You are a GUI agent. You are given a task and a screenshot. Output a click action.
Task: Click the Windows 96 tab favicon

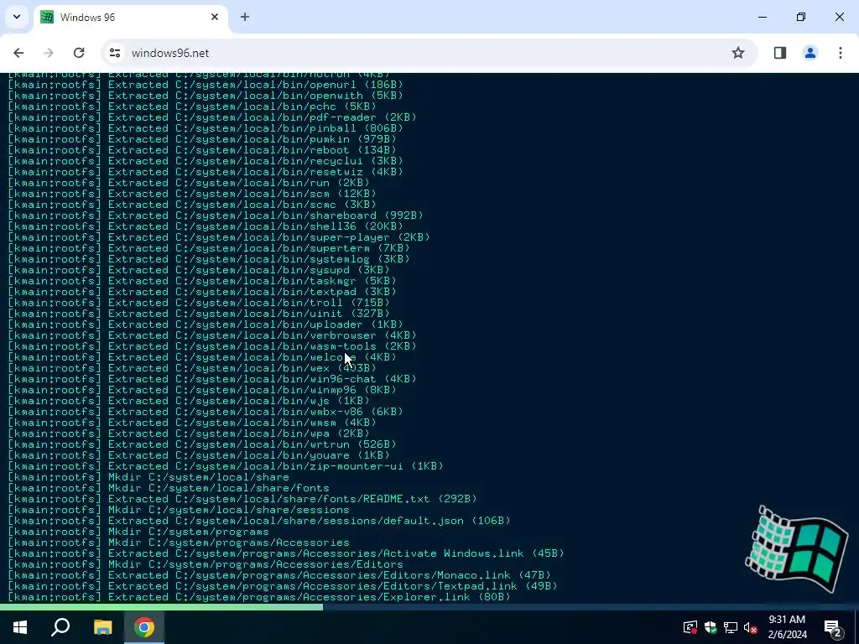(47, 17)
